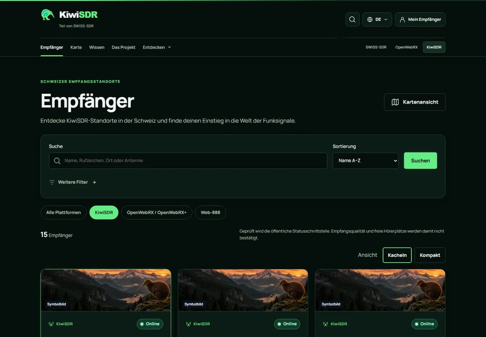
Task: Open Kartenansicht map view button
Action: click(415, 102)
